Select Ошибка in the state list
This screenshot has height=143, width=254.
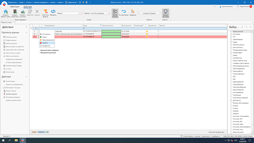47,43
